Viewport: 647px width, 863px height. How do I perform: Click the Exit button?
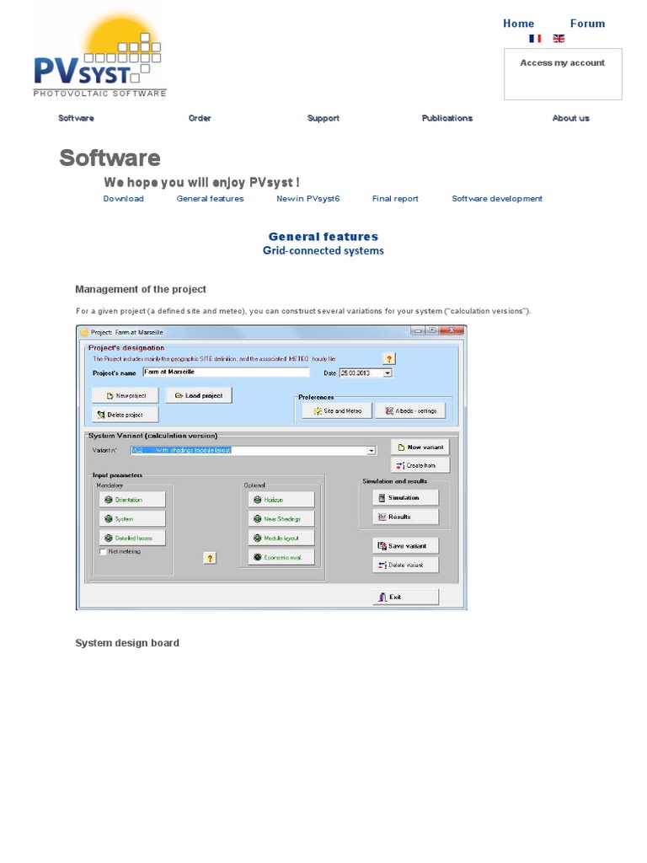[406, 598]
